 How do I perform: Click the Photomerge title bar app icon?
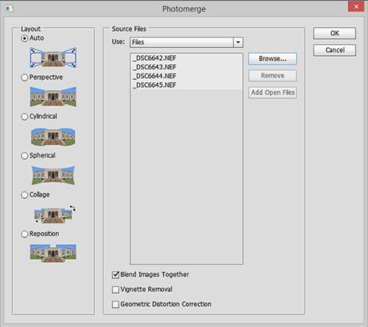9,9
